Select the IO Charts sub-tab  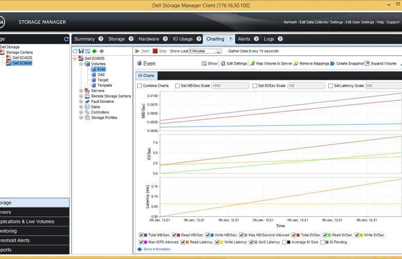pos(146,75)
